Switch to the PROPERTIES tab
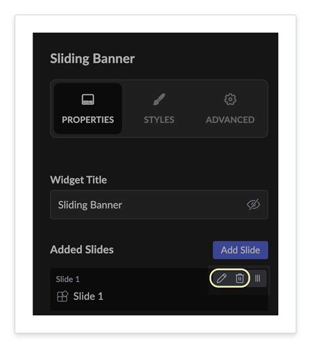 (88, 109)
